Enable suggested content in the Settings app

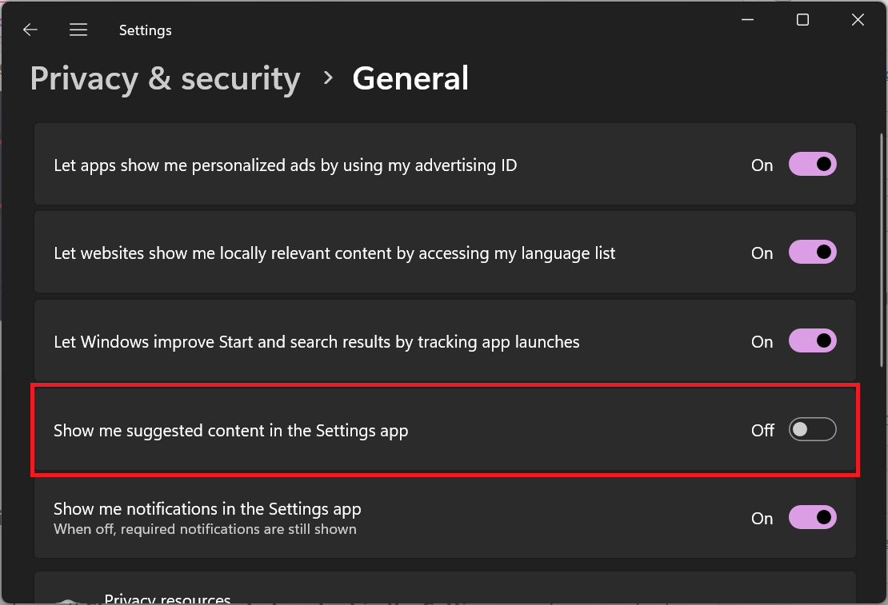coord(812,429)
